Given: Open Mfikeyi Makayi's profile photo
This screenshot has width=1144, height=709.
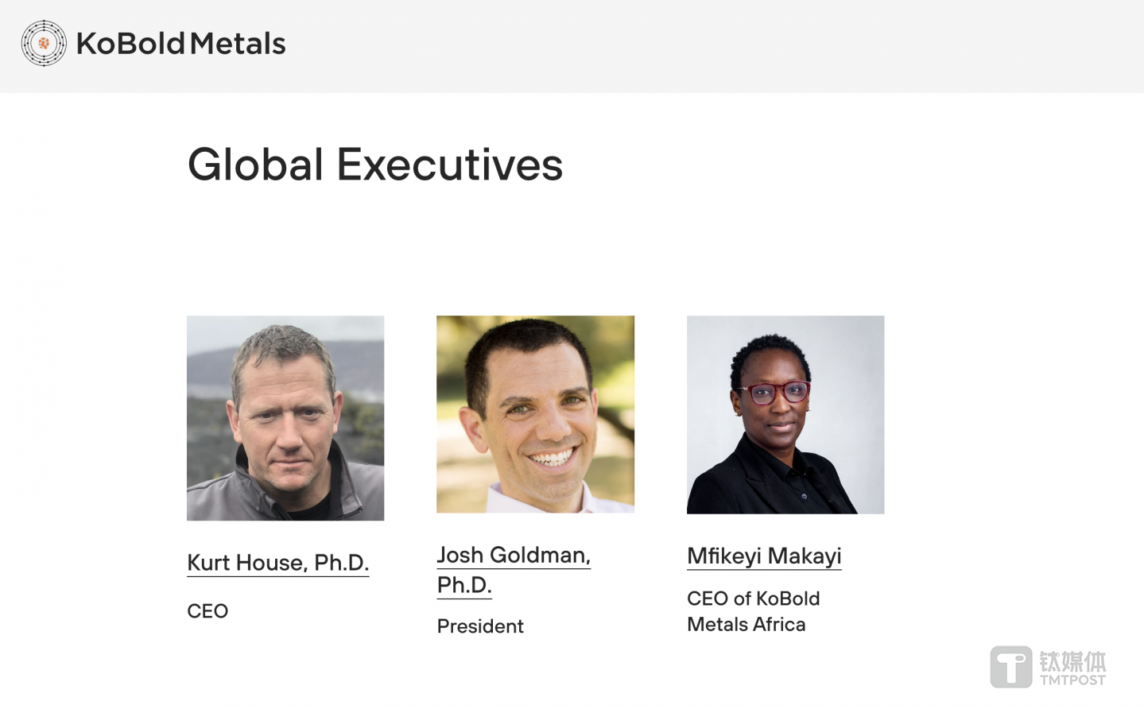Looking at the screenshot, I should [785, 414].
